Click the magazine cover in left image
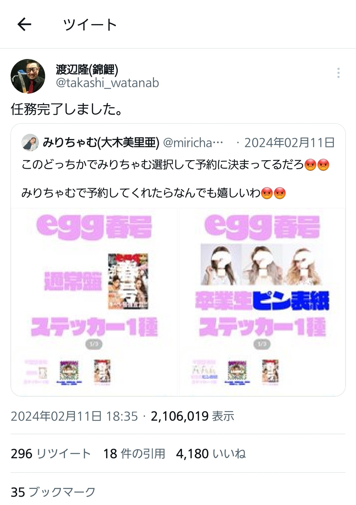The height and width of the screenshot is (505, 356). (128, 281)
